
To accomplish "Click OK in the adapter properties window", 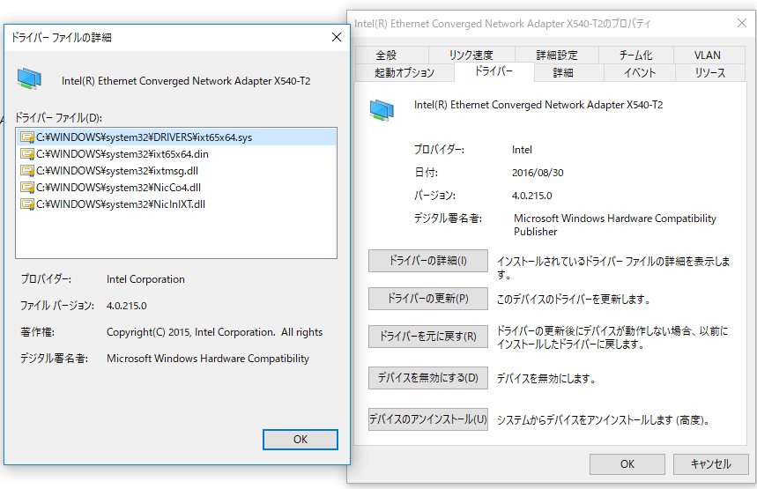I will click(x=627, y=464).
